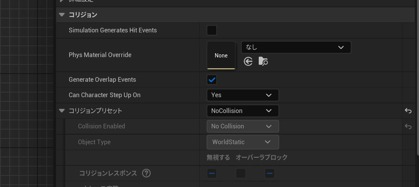This screenshot has width=419, height=187.
Task: Enable Simulation Generates Hit Events checkbox
Action: coord(212,30)
